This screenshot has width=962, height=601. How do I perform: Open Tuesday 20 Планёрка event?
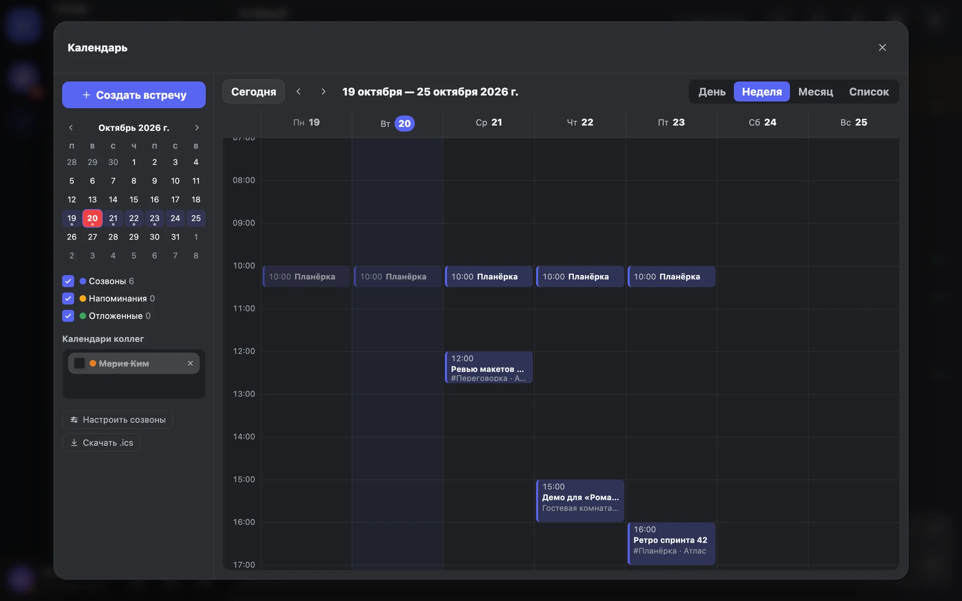pyautogui.click(x=398, y=276)
